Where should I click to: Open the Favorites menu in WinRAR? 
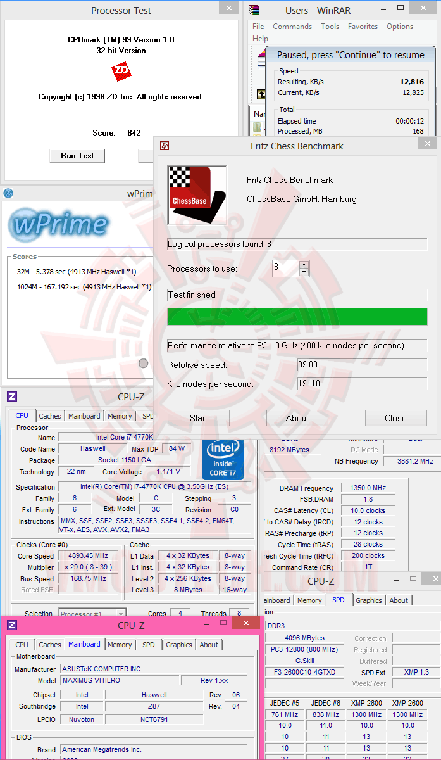coord(363,27)
